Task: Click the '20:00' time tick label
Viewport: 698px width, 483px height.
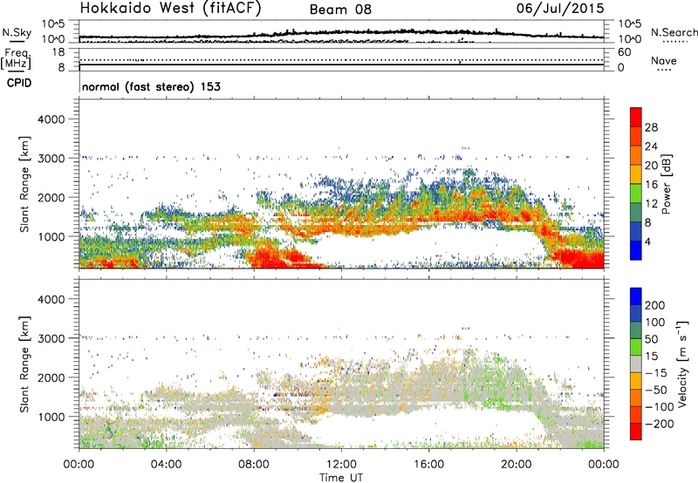Action: click(x=517, y=465)
